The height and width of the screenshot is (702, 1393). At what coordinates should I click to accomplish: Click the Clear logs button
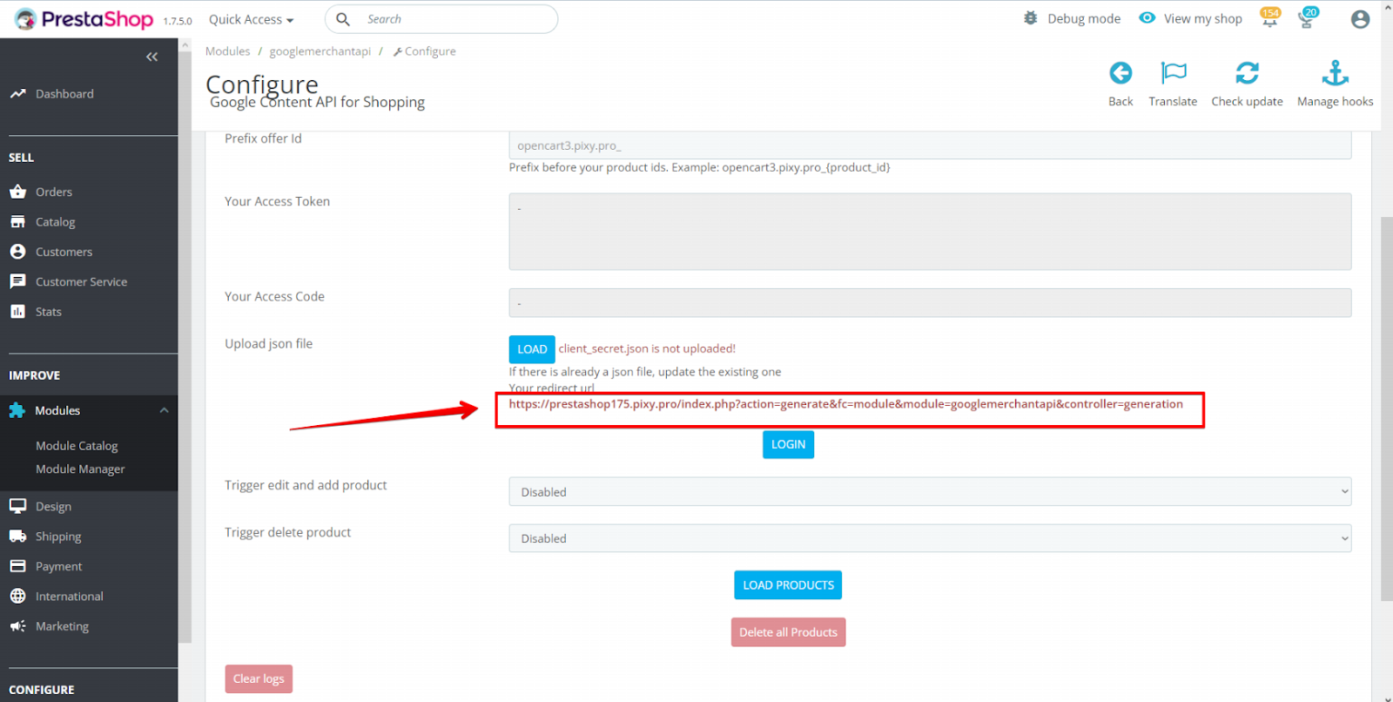(x=259, y=679)
